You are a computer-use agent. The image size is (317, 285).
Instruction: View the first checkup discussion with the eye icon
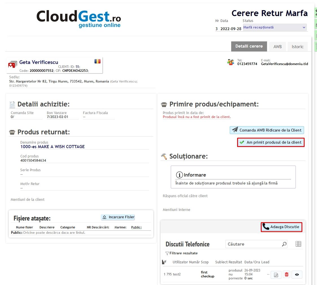(x=297, y=275)
